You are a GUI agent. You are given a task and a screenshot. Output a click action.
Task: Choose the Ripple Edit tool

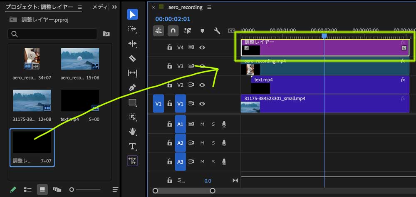pos(132,44)
